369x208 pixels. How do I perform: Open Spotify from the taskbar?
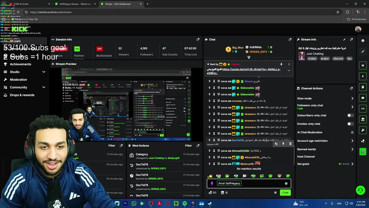(x=184, y=203)
